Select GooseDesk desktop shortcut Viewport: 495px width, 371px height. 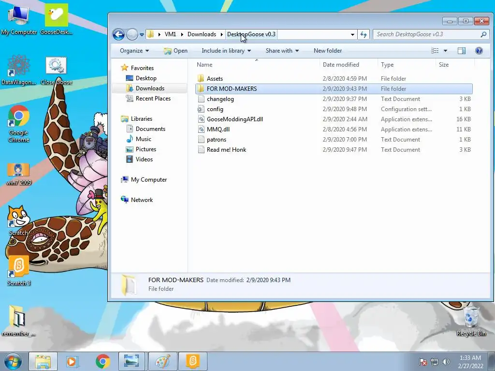(x=57, y=19)
